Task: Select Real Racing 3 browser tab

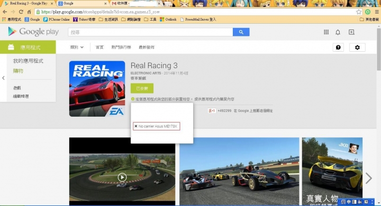Action: point(29,3)
